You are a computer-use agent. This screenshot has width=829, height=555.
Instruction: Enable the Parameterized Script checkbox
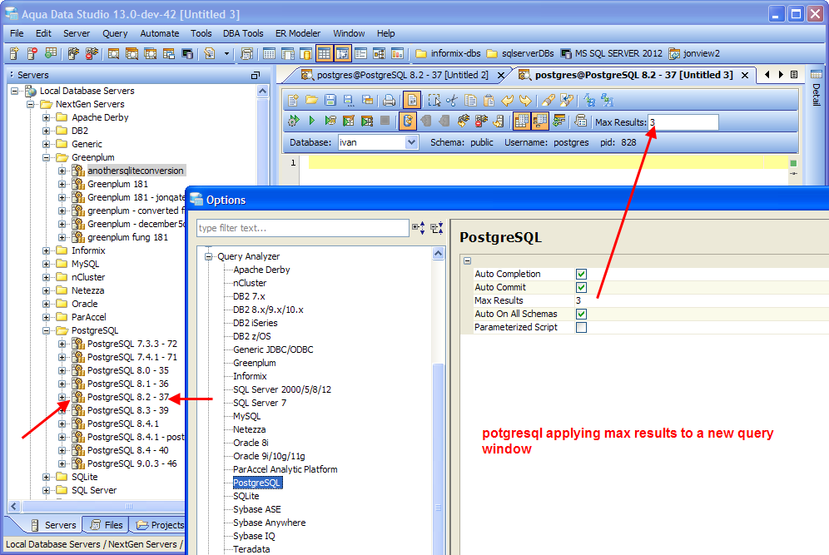(x=581, y=327)
